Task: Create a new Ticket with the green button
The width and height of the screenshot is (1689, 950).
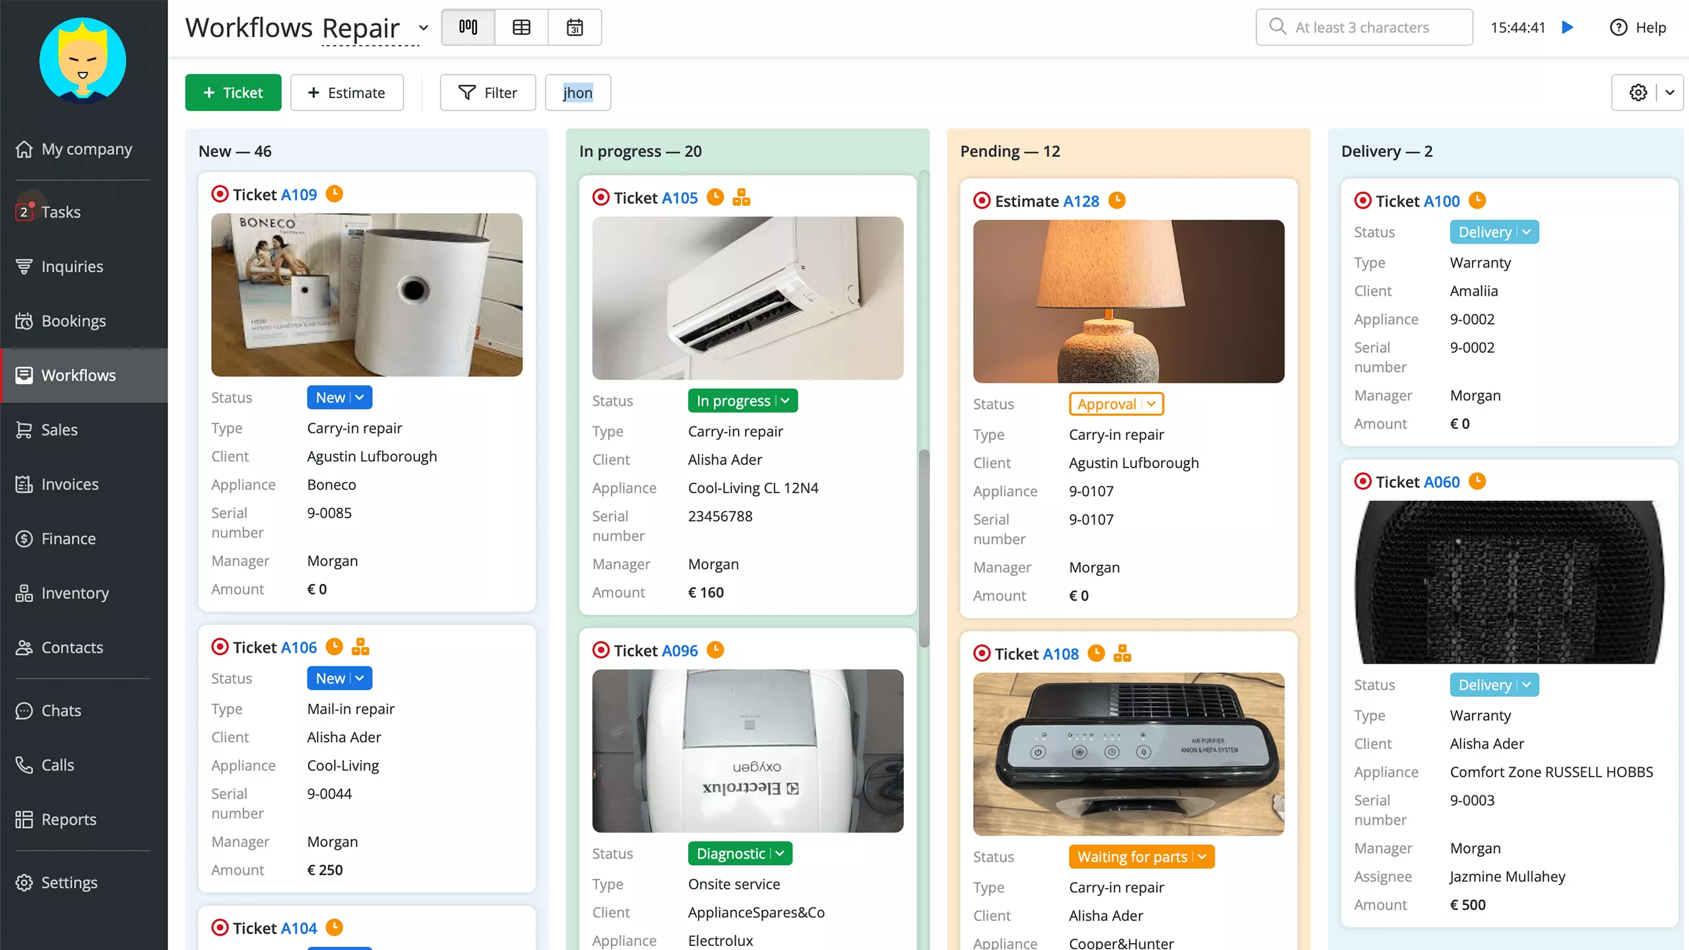Action: tap(233, 92)
